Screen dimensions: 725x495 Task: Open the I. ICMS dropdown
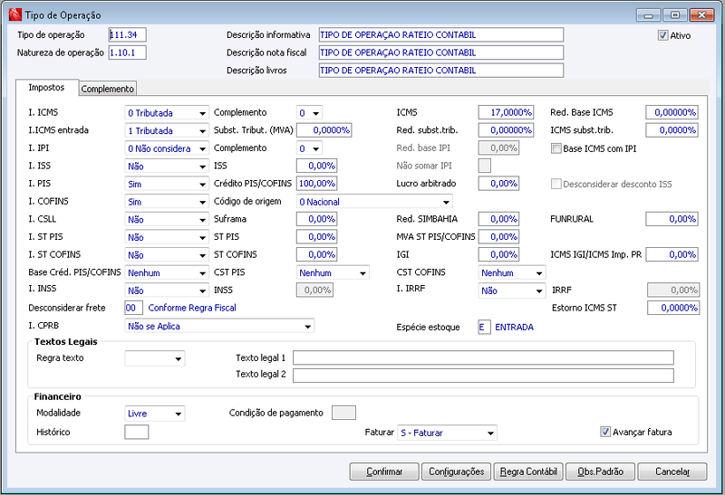pyautogui.click(x=166, y=113)
